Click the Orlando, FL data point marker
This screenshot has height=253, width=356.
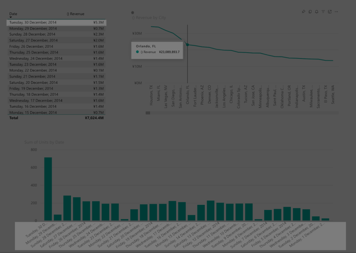(187, 45)
